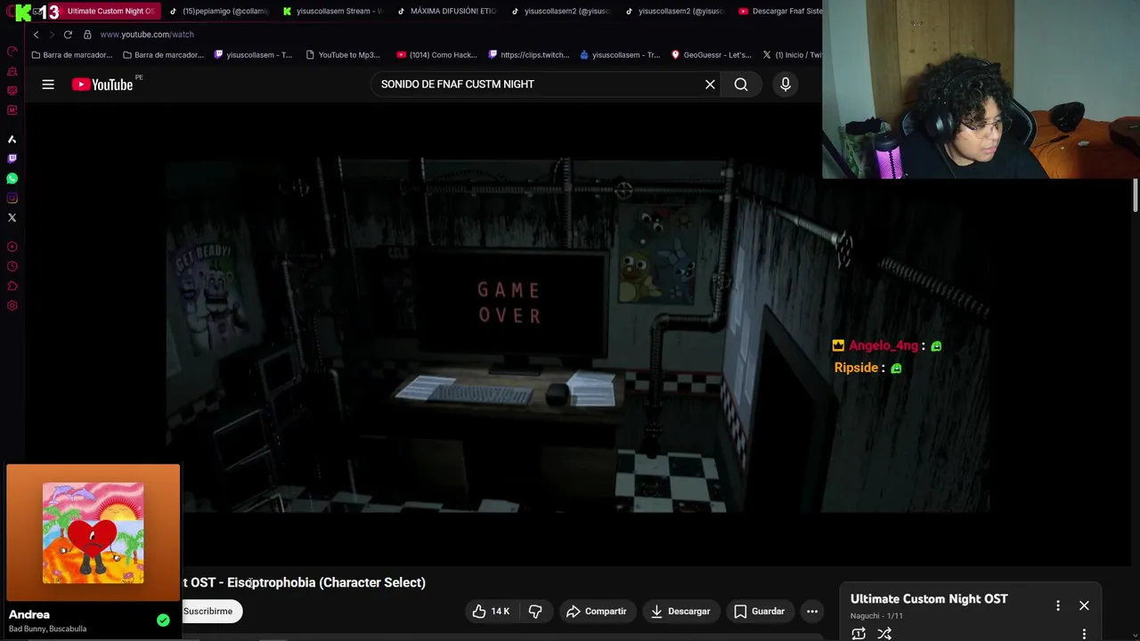Open the sidebar player icon
The height and width of the screenshot is (641, 1140).
[12, 247]
